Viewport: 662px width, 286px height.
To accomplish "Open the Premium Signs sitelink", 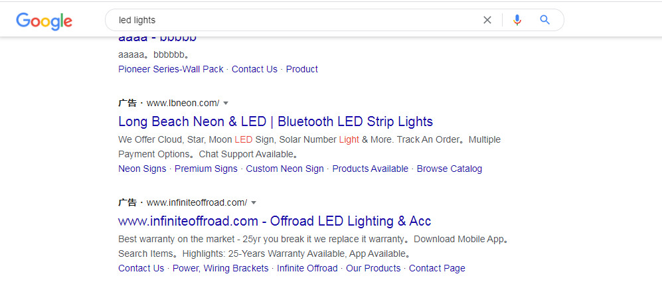I will coord(206,169).
